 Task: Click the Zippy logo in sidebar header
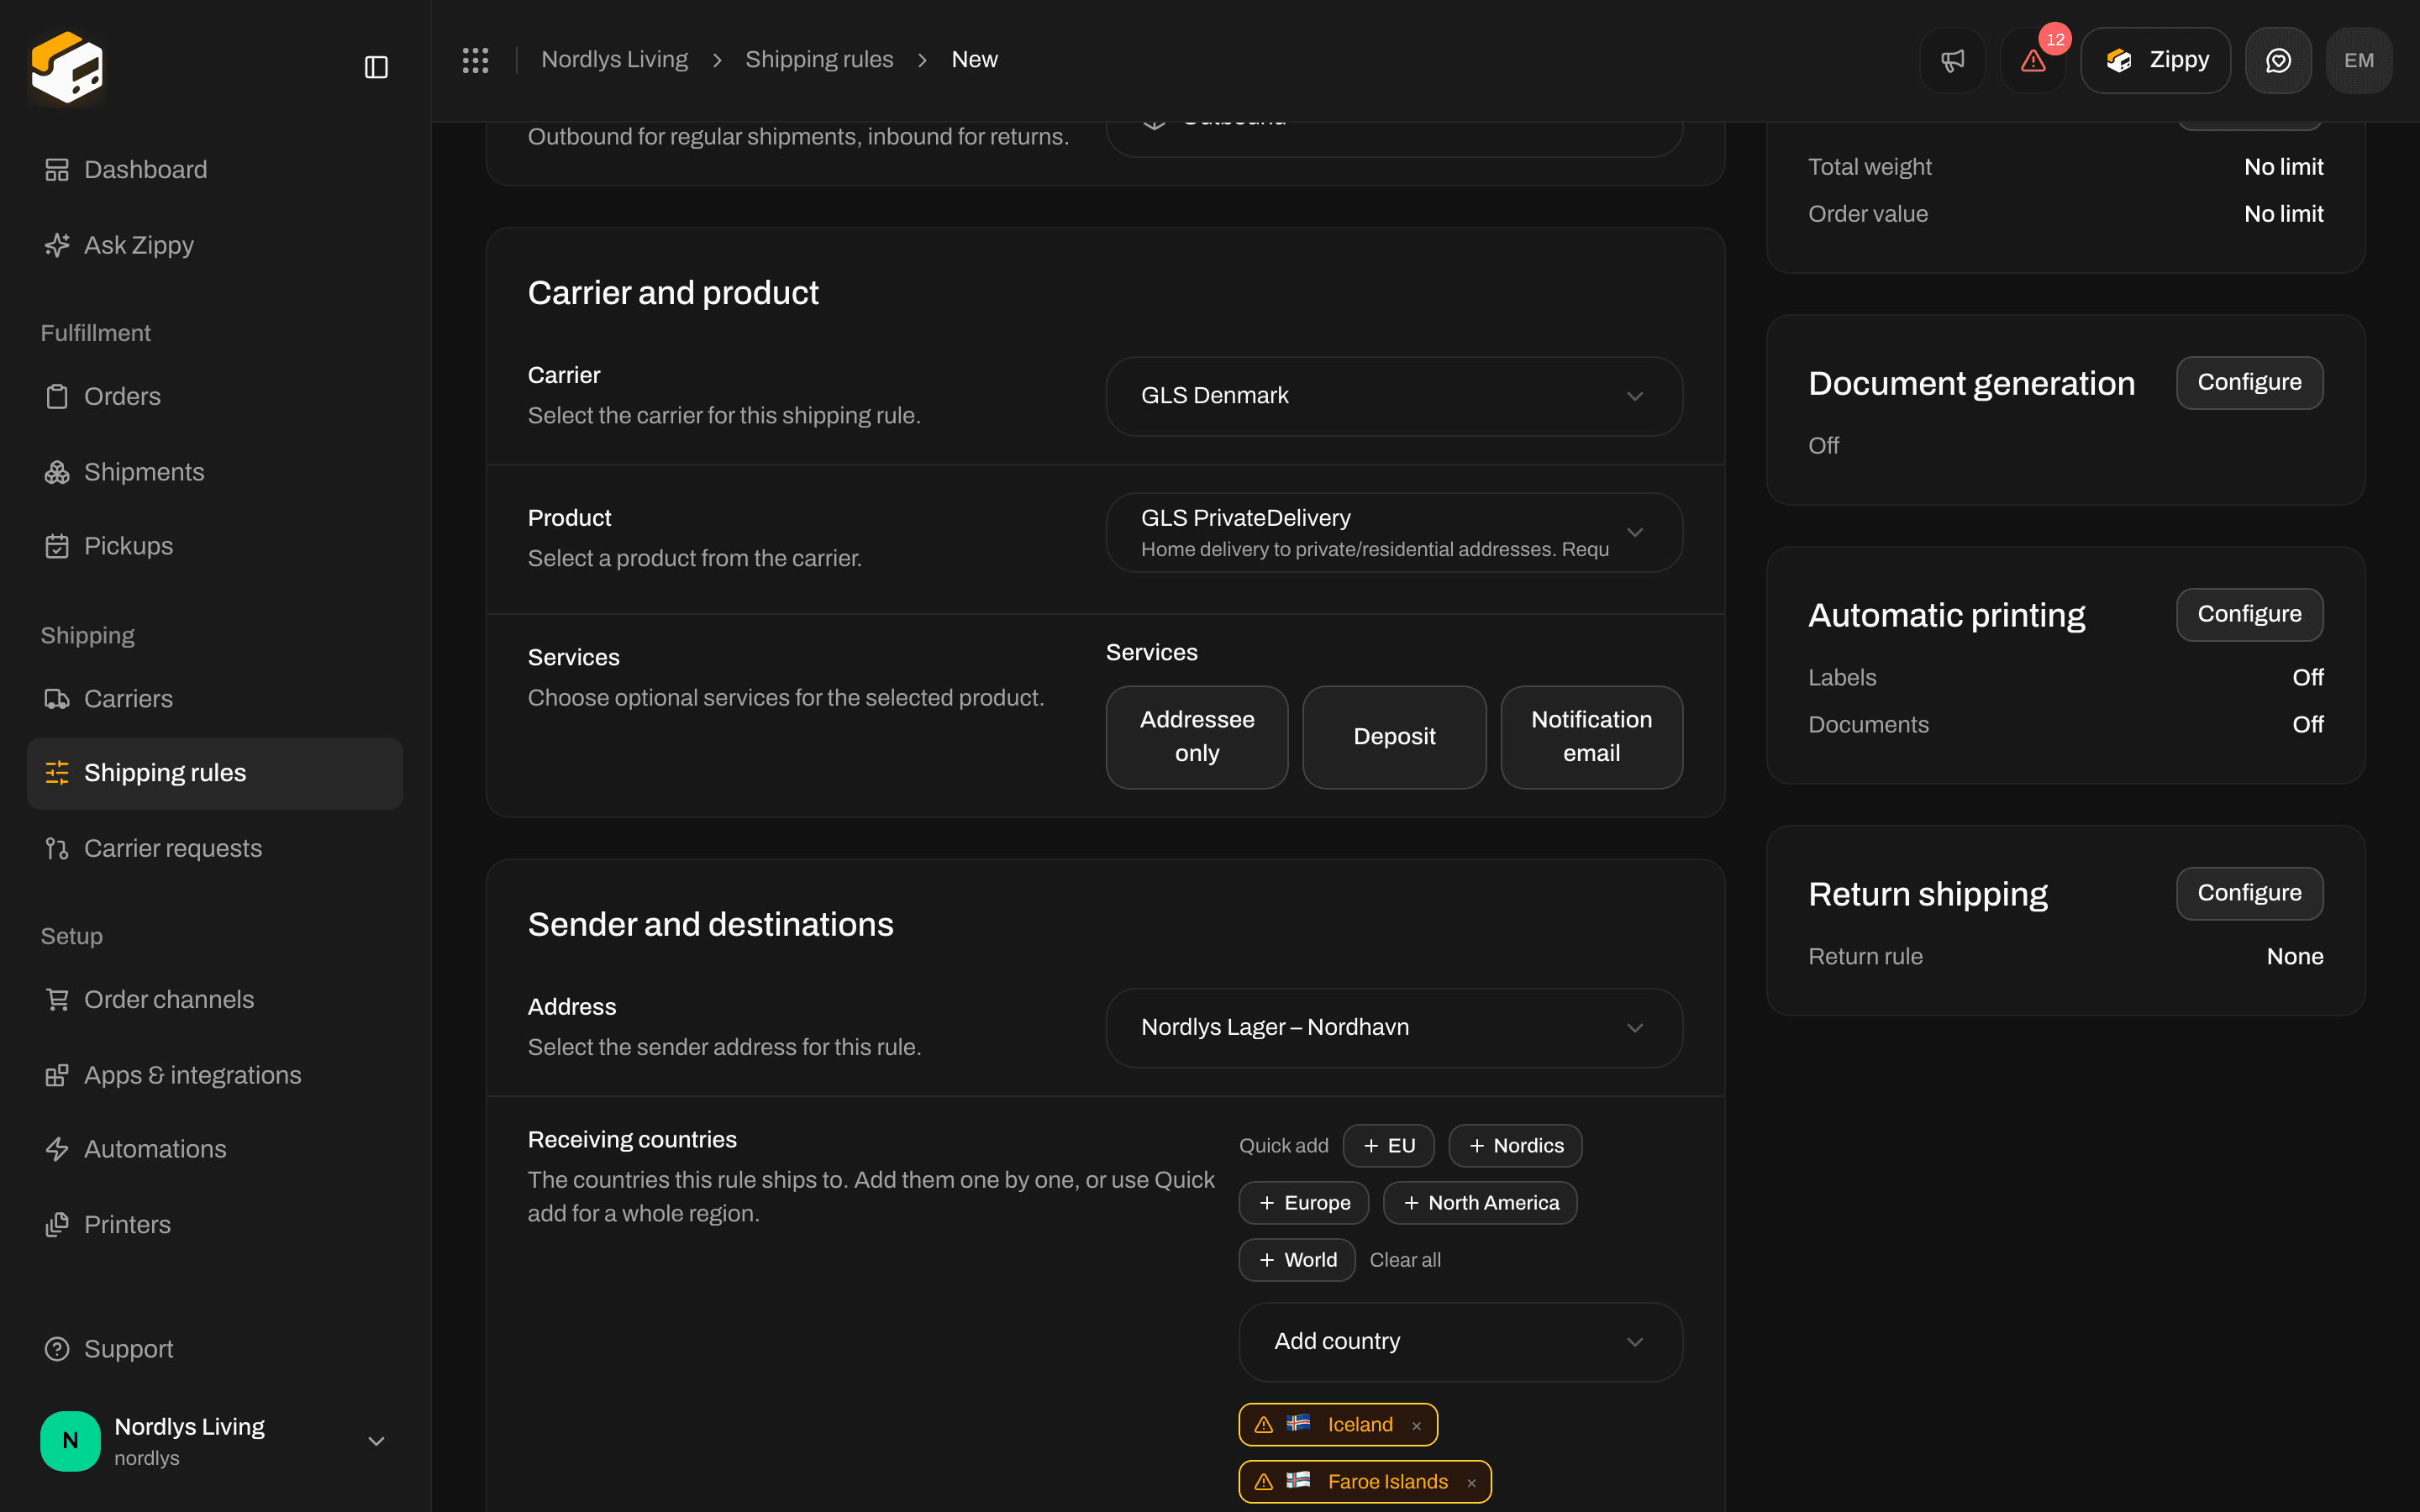tap(67, 67)
